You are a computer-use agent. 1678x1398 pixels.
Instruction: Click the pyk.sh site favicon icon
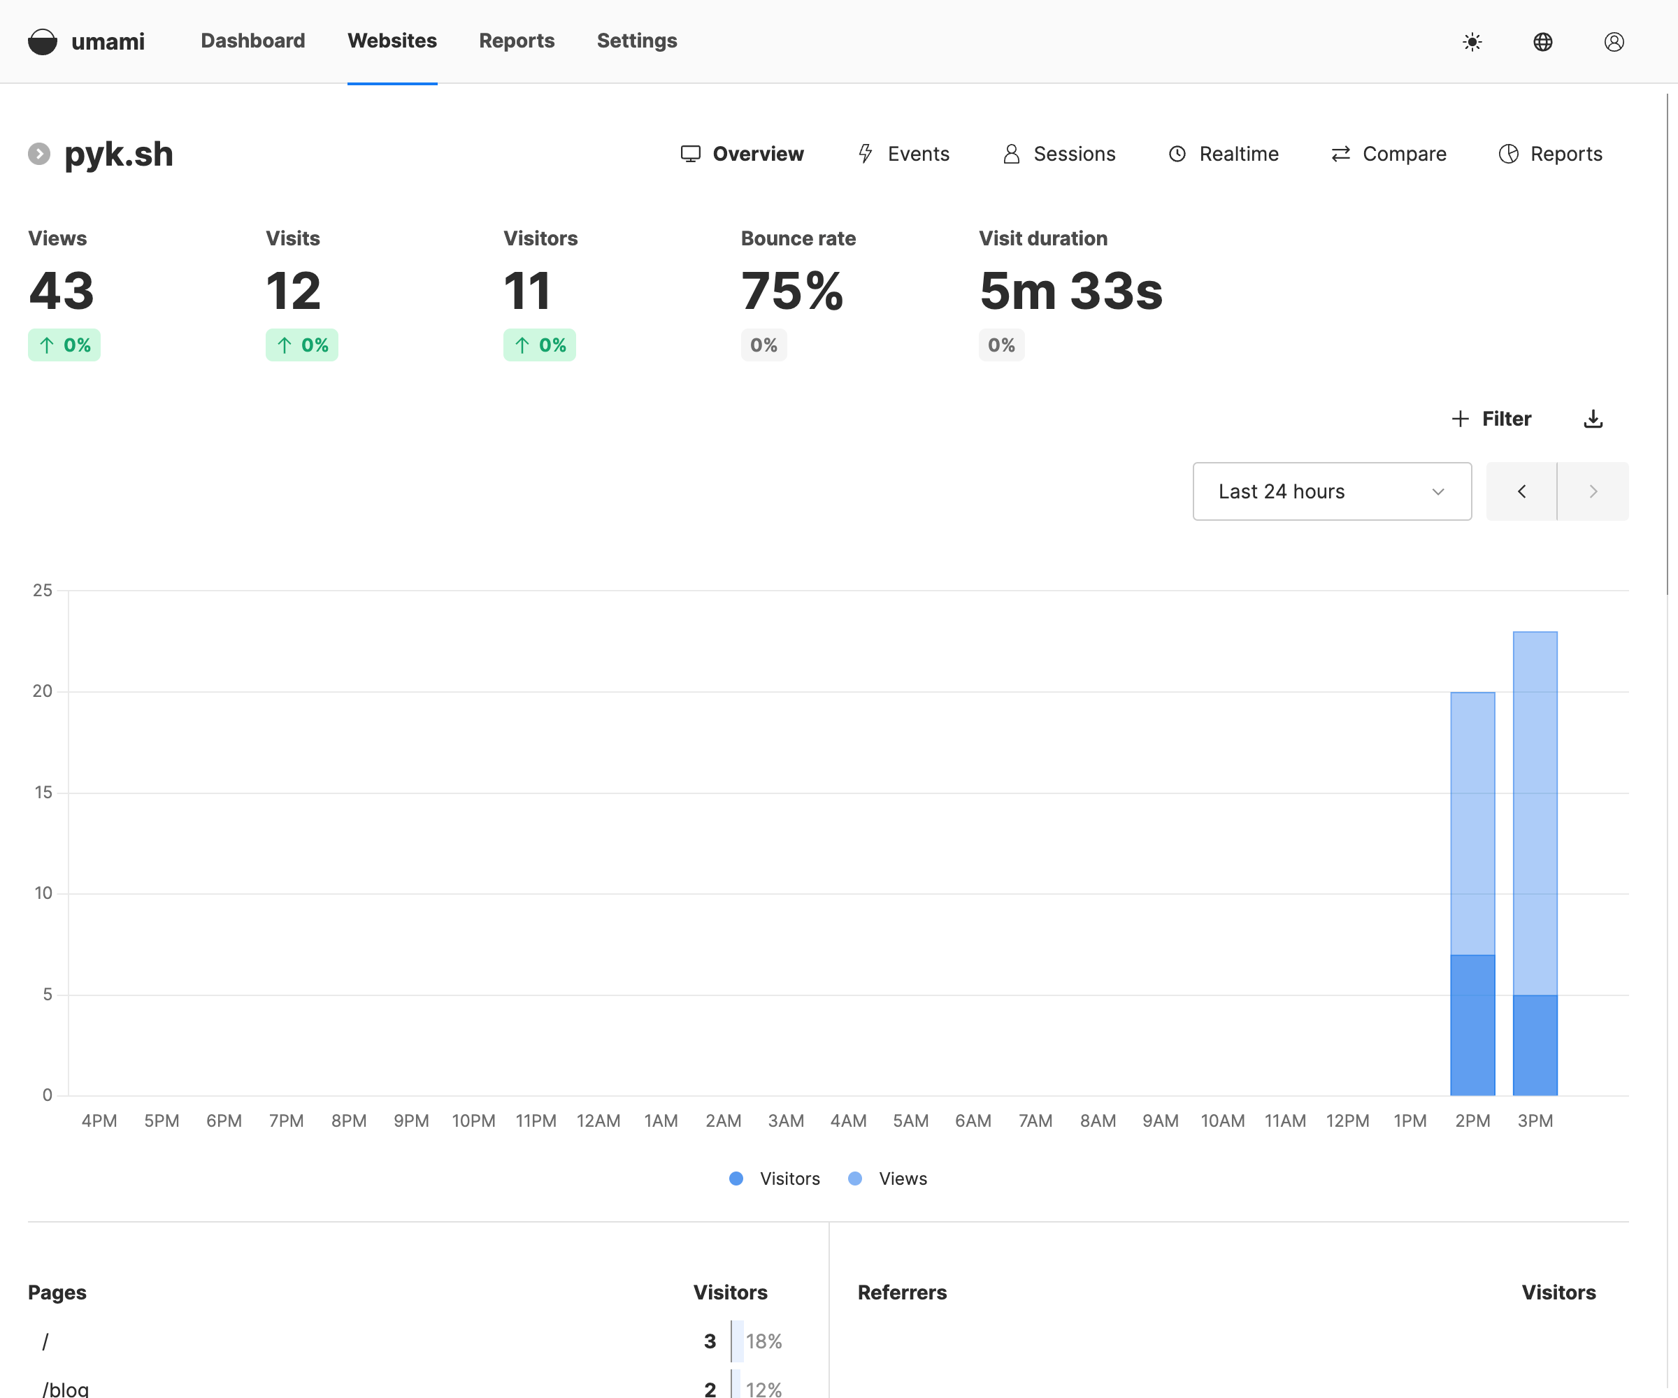coord(39,153)
